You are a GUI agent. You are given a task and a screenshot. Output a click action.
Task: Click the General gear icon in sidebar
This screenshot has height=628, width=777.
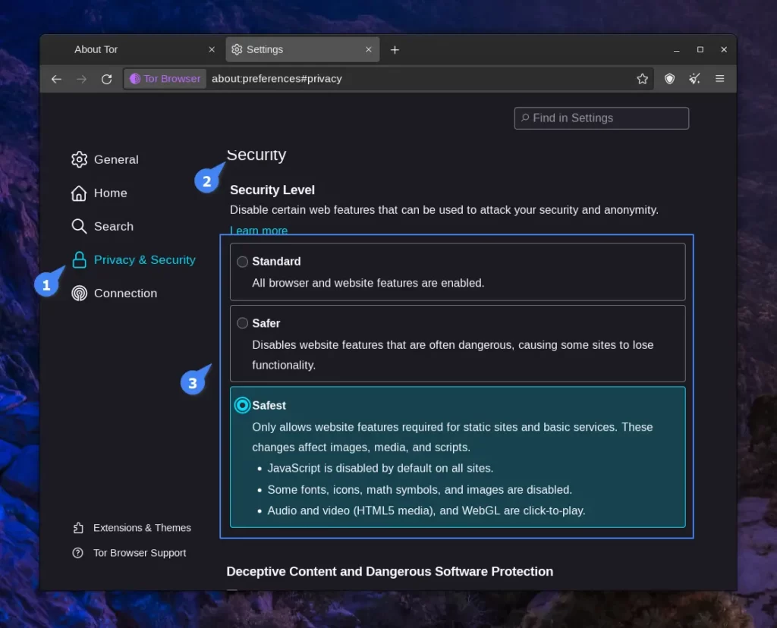tap(79, 159)
